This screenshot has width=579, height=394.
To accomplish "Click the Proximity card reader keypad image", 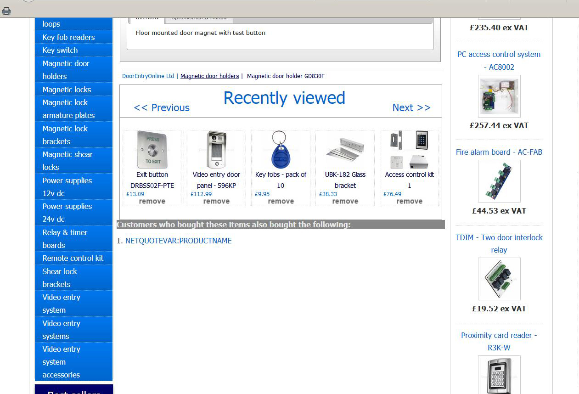I will click(499, 375).
